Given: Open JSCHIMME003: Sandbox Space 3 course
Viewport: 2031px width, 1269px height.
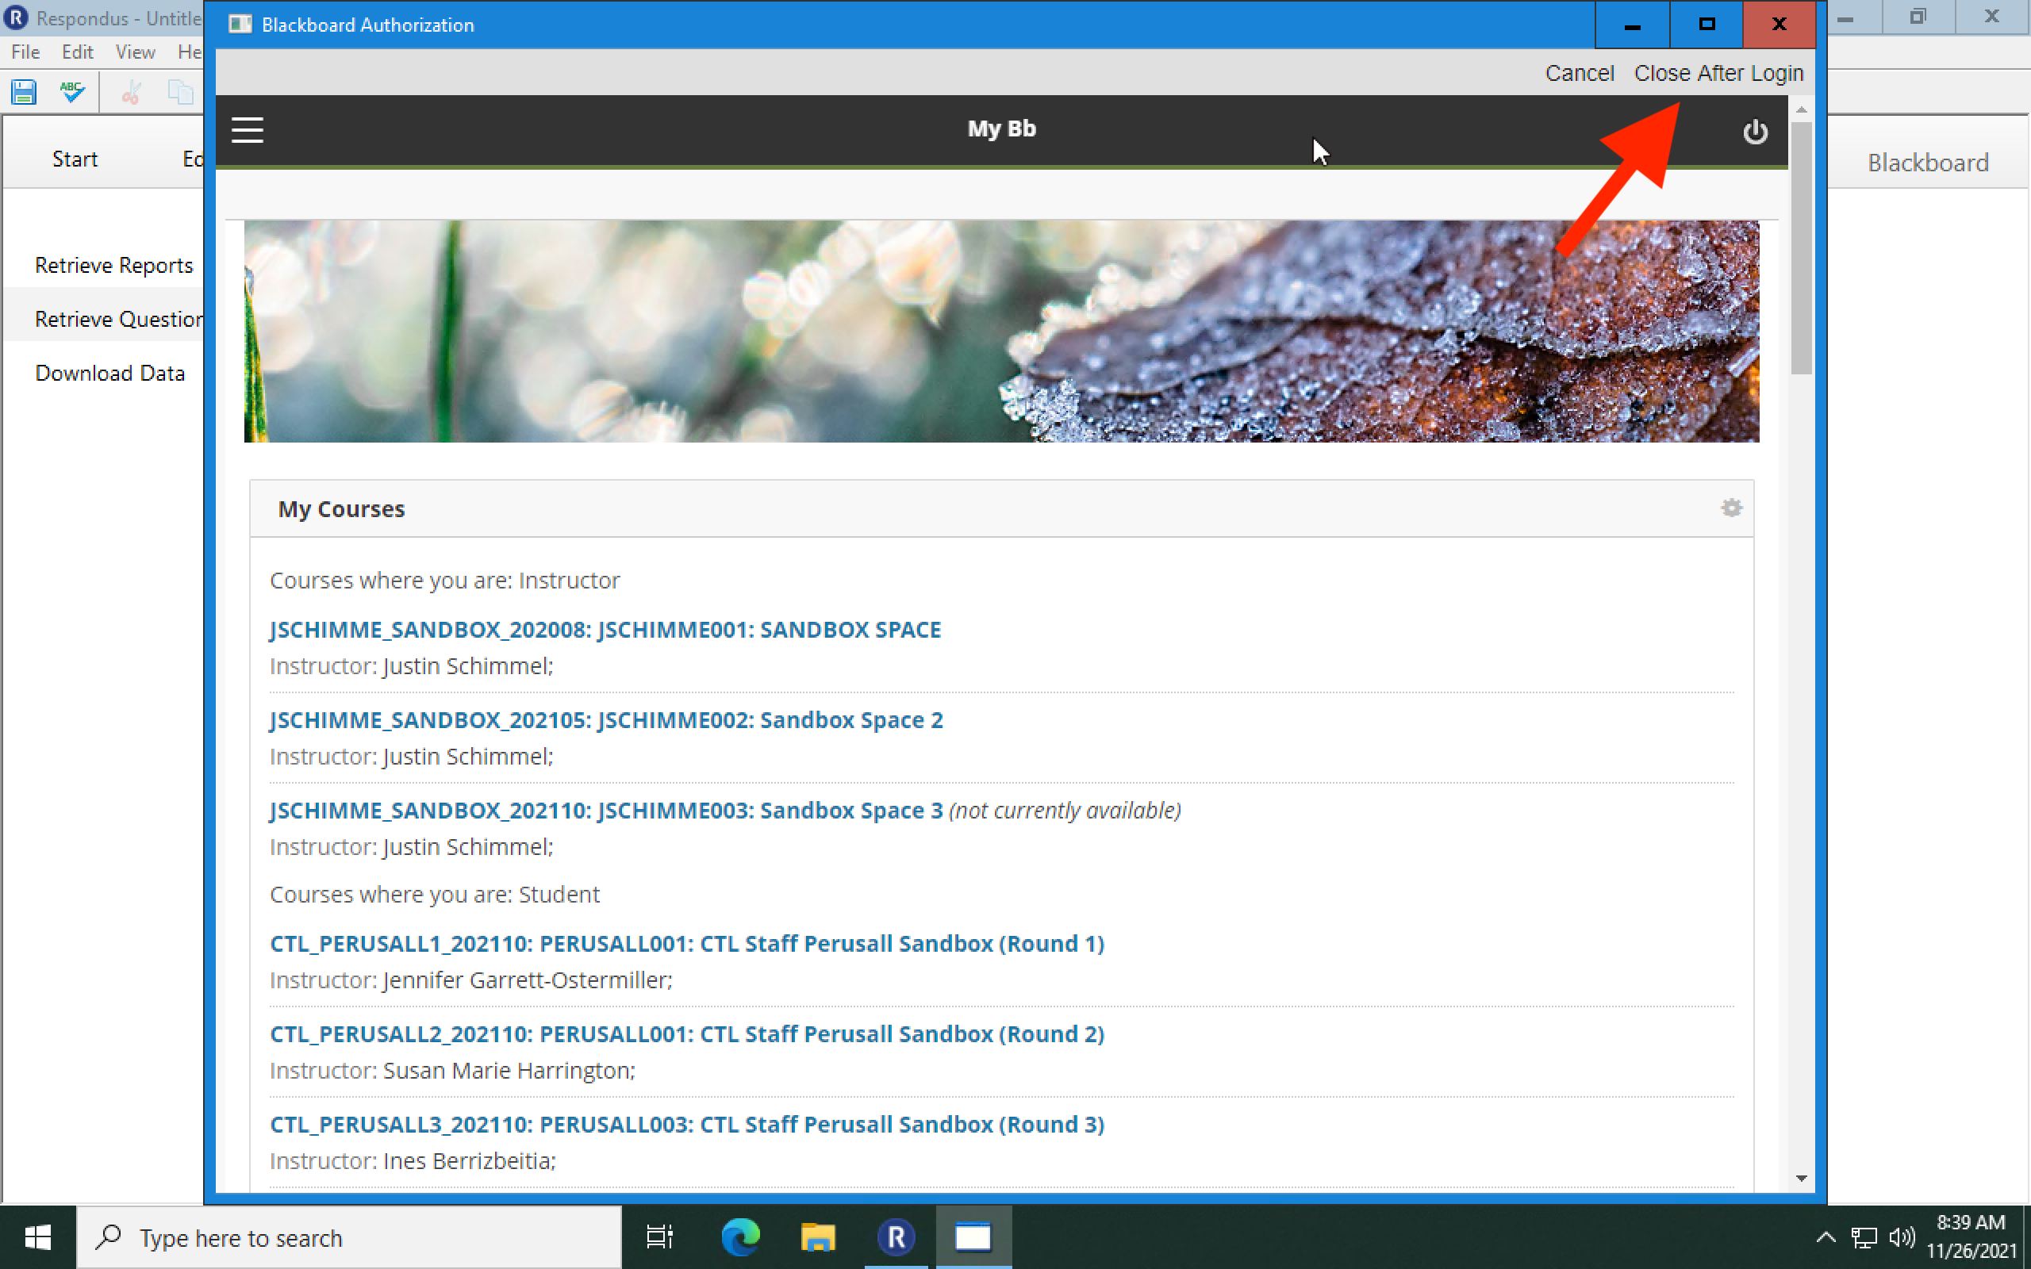Looking at the screenshot, I should click(x=606, y=811).
